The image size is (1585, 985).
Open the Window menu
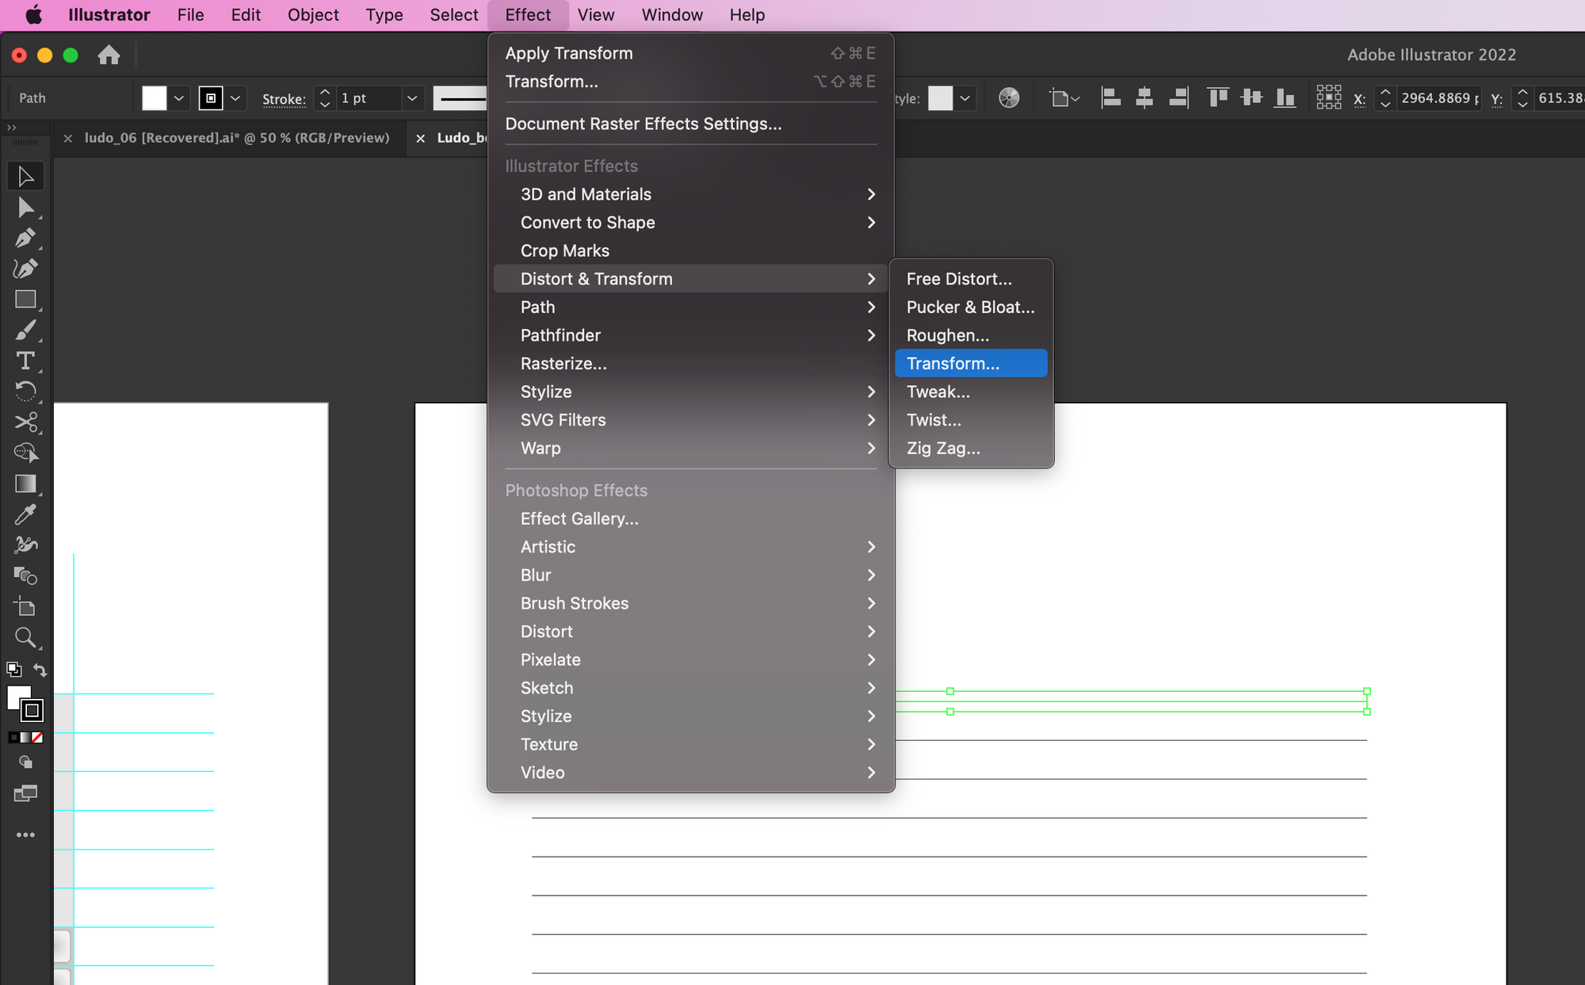[672, 15]
